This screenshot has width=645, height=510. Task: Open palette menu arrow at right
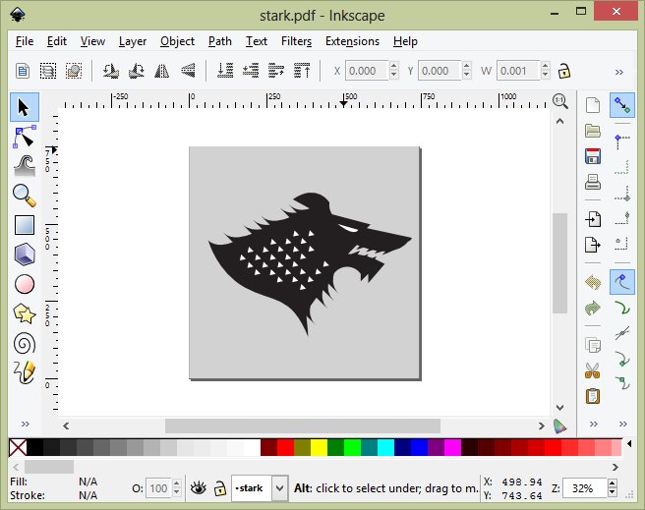(629, 443)
